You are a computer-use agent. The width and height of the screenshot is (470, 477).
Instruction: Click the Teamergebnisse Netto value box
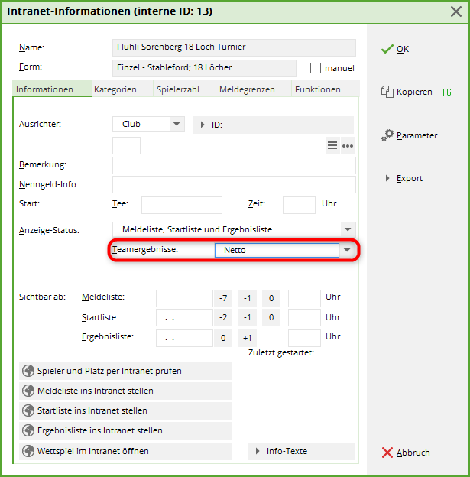pyautogui.click(x=277, y=250)
